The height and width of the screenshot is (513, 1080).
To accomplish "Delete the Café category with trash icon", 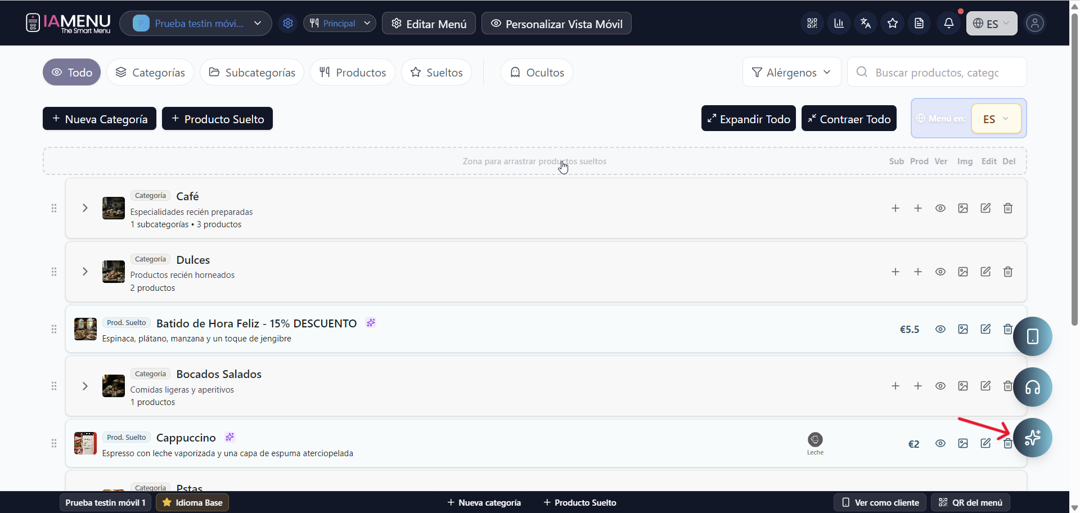I will point(1007,209).
